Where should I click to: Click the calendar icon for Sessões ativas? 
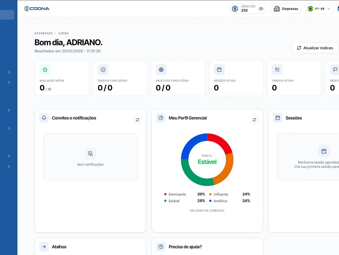pos(219,70)
